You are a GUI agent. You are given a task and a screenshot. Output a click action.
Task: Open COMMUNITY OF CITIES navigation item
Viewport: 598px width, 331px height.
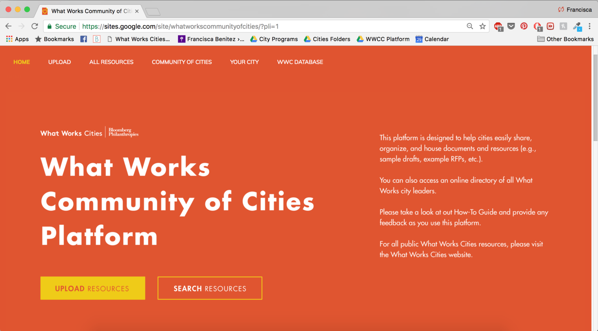[182, 62]
